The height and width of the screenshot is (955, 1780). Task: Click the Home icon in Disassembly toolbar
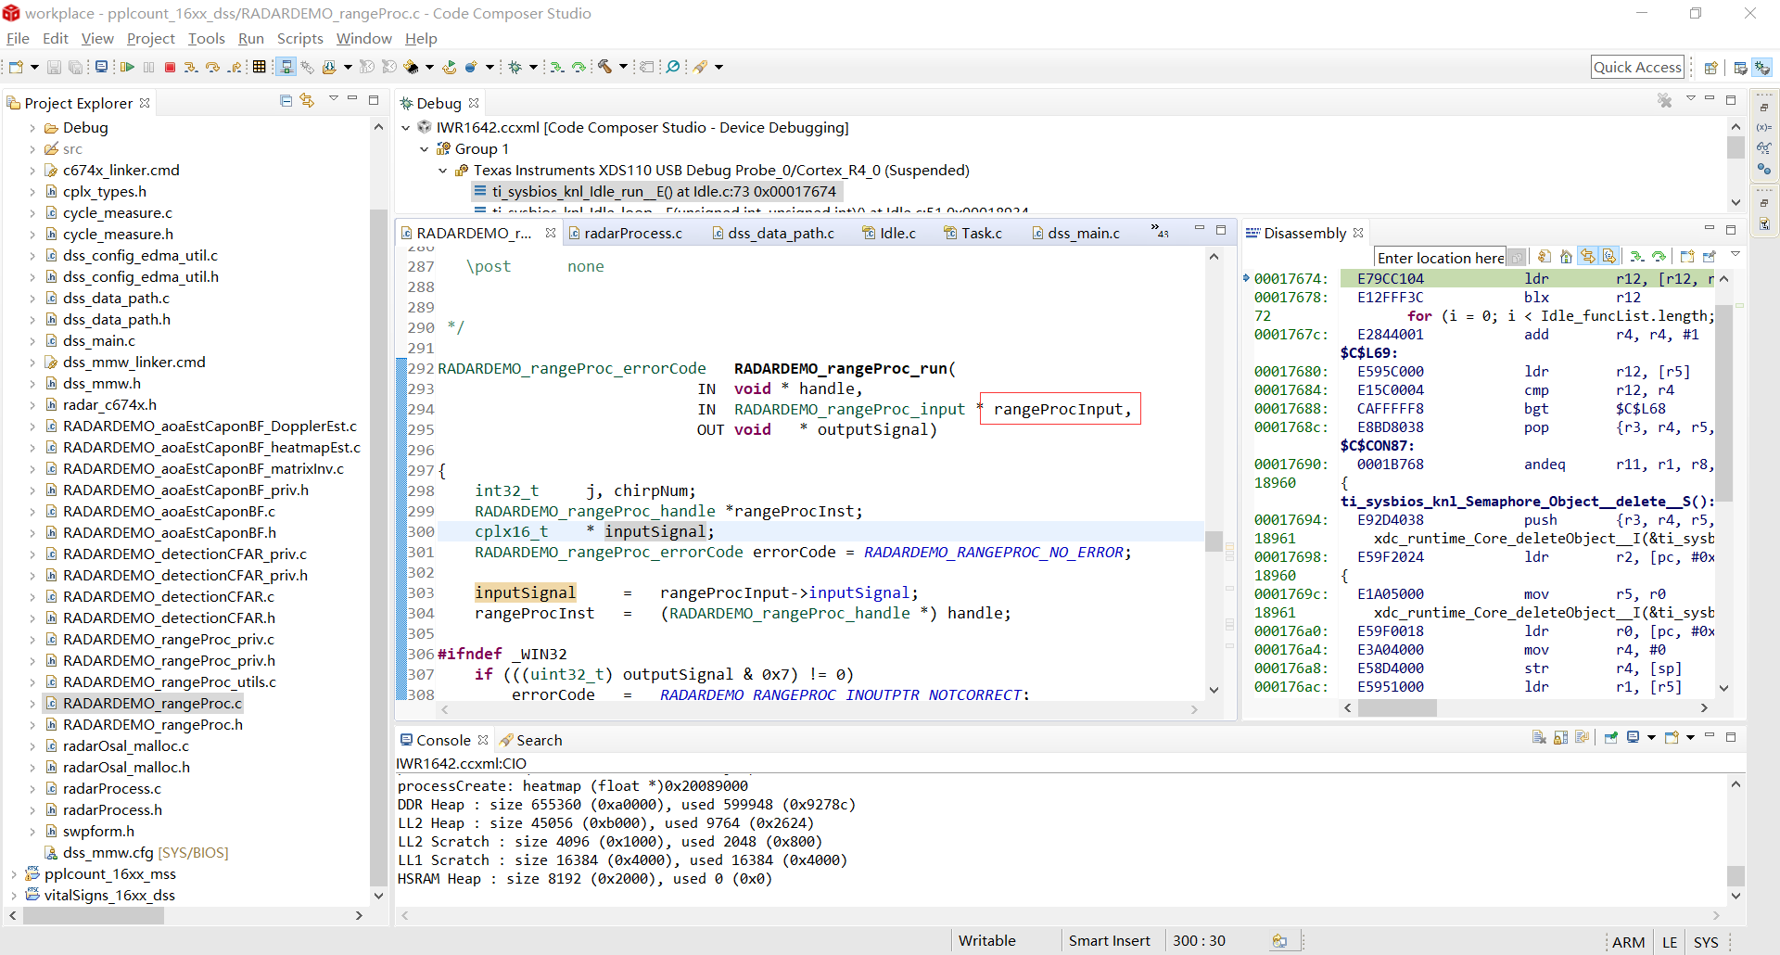click(1566, 256)
